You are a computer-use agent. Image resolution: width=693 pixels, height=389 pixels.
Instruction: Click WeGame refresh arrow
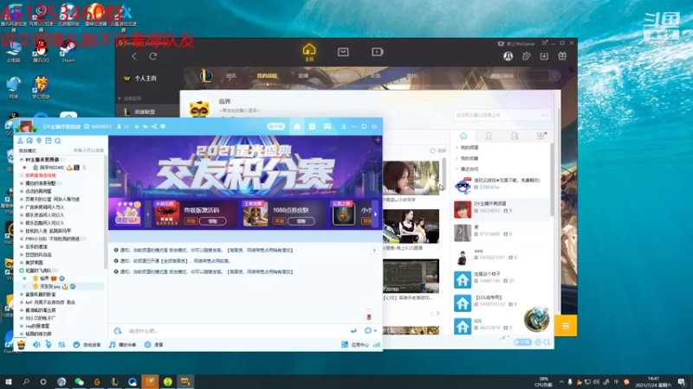tap(153, 56)
